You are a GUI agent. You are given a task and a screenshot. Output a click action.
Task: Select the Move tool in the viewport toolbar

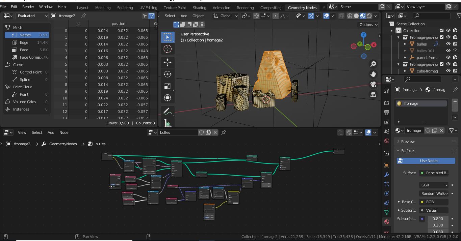[x=168, y=62]
